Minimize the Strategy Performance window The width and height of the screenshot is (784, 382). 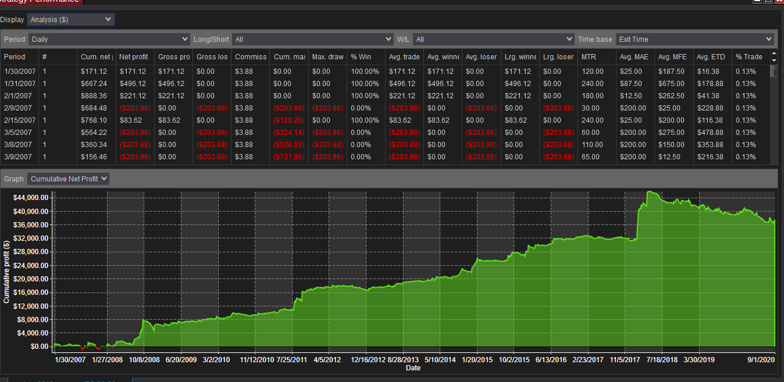(x=757, y=2)
